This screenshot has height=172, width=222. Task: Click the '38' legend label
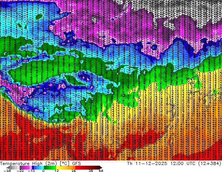[91, 171]
